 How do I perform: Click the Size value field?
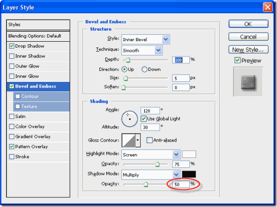pos(181,78)
